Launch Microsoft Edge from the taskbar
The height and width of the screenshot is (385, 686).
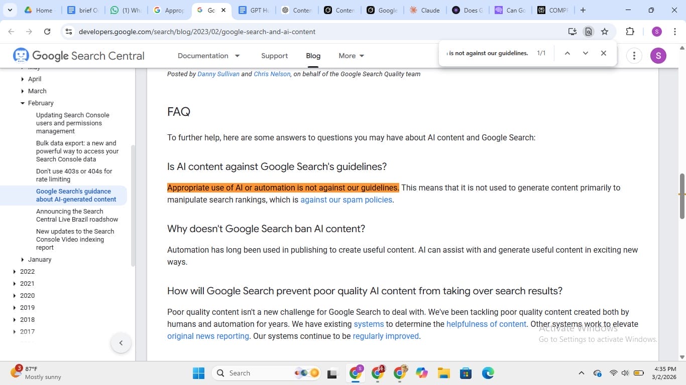coord(487,372)
